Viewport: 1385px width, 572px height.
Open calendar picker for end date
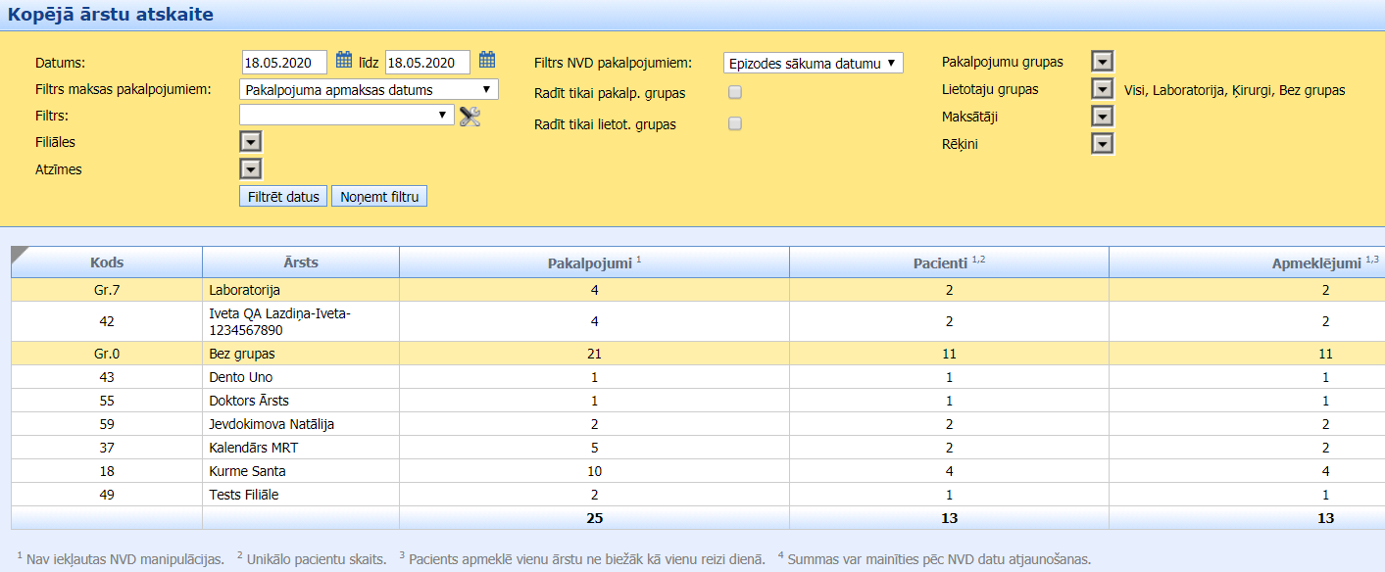(487, 61)
